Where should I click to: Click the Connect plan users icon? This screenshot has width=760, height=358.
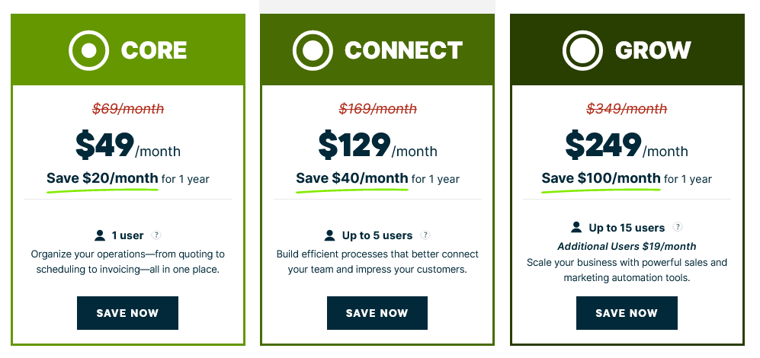pyautogui.click(x=329, y=235)
